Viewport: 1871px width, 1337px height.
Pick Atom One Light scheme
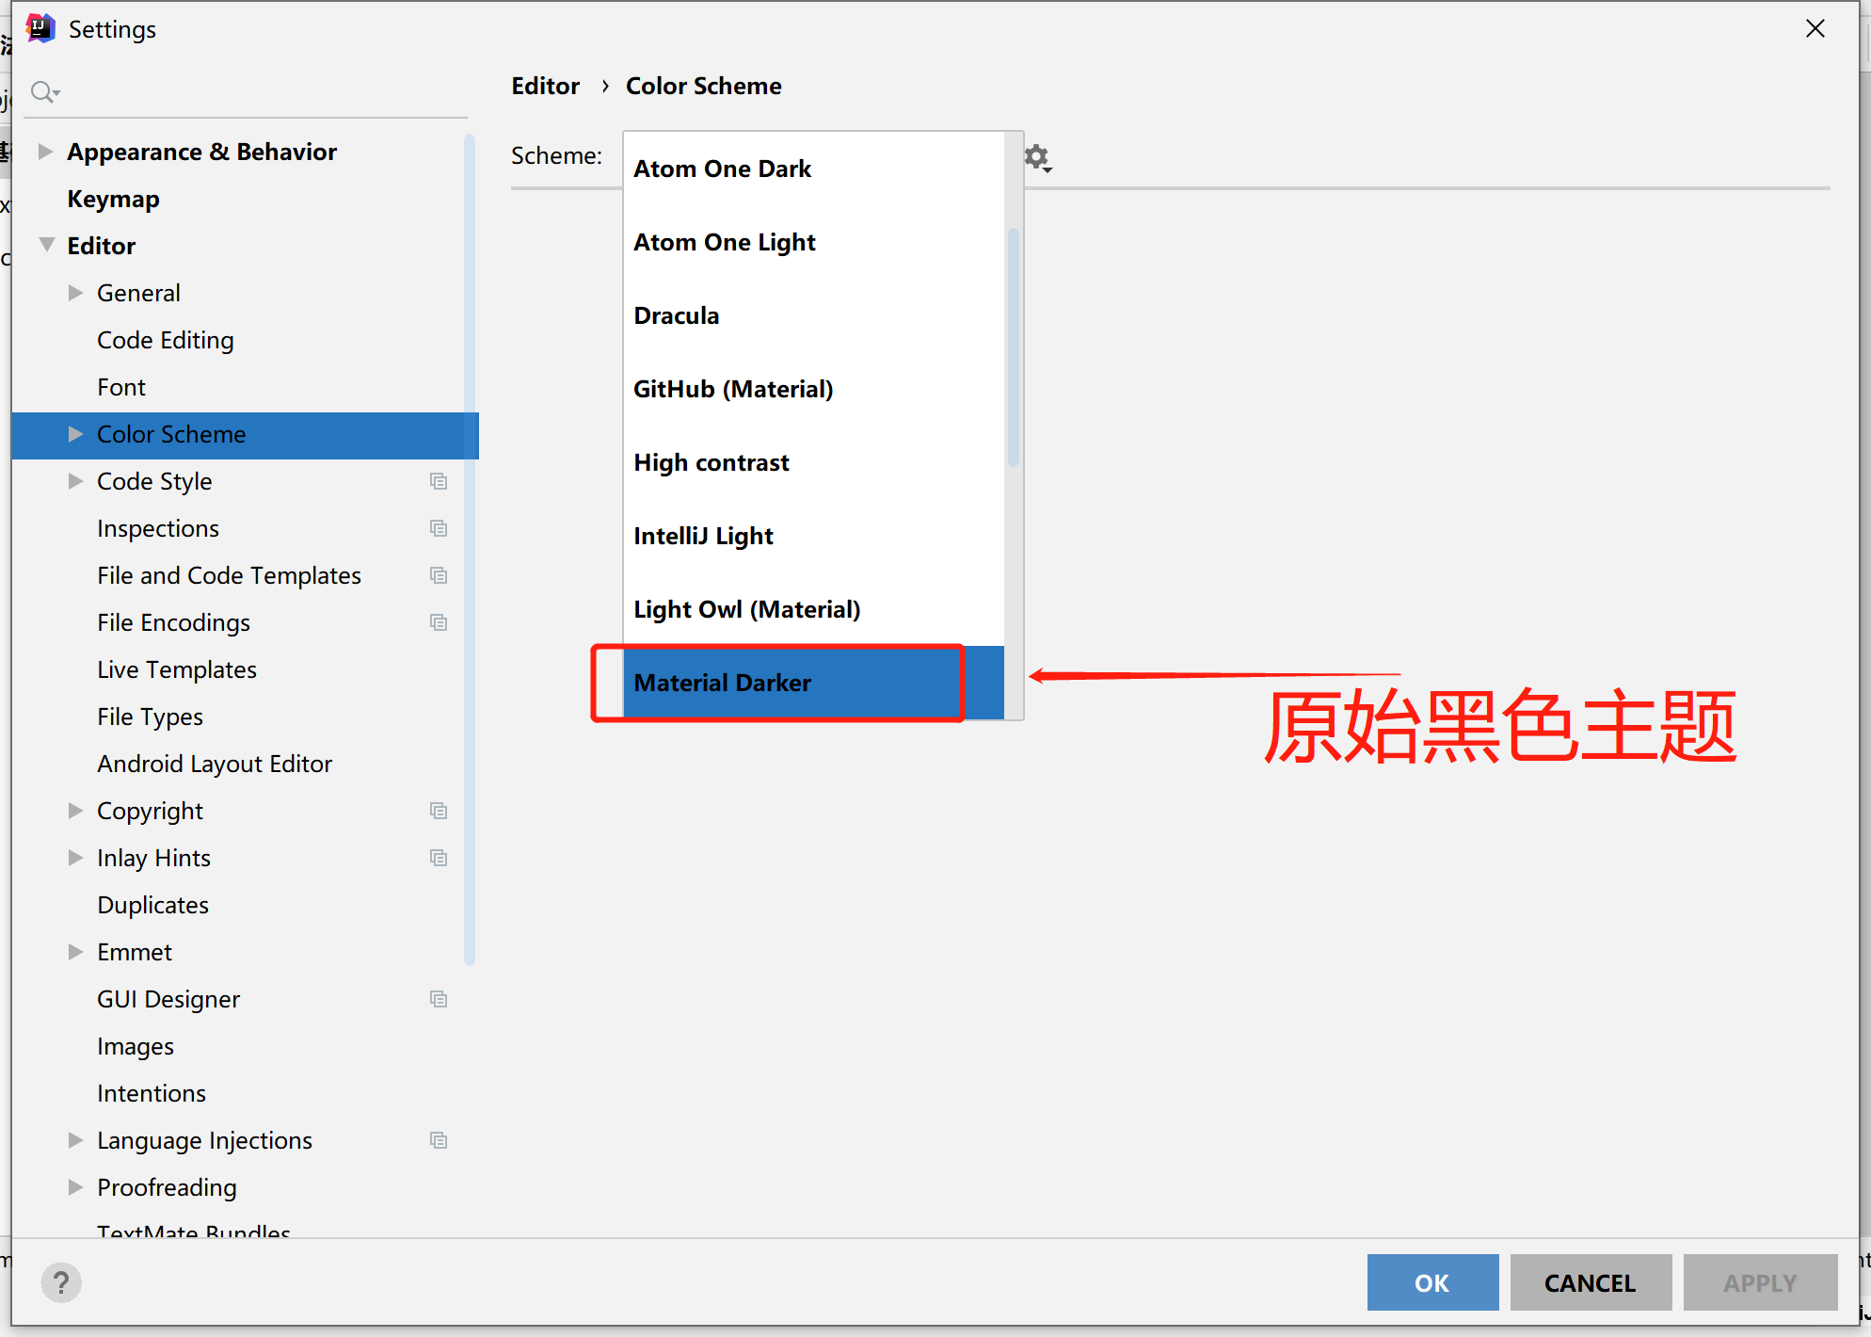point(724,242)
